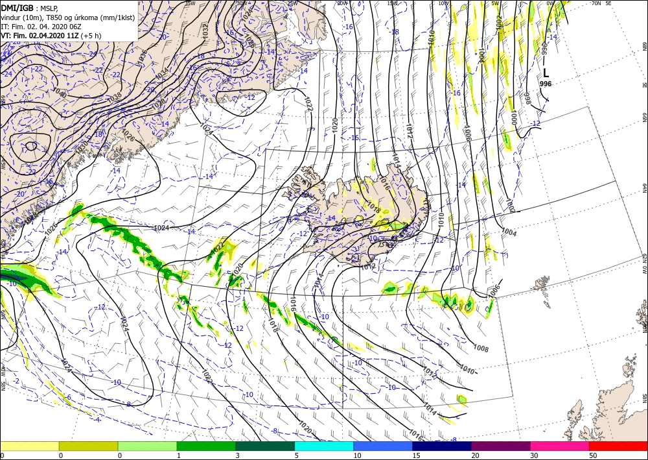Click the "1038" isobar label
648x460 pixels.
[x=115, y=97]
